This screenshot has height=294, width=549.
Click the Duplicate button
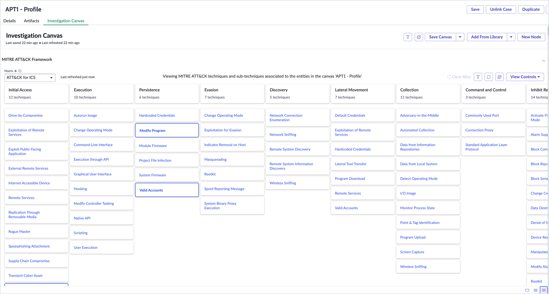coord(531,9)
